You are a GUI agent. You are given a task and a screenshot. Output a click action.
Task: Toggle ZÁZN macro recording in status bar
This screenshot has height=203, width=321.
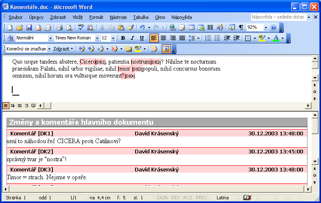tap(162, 198)
